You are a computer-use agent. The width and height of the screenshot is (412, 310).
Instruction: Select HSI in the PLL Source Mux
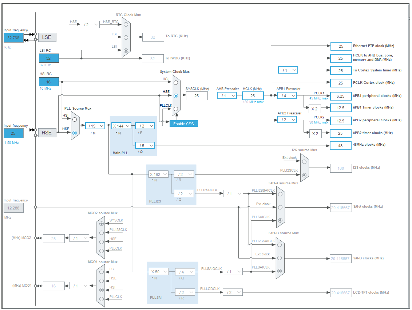point(74,118)
